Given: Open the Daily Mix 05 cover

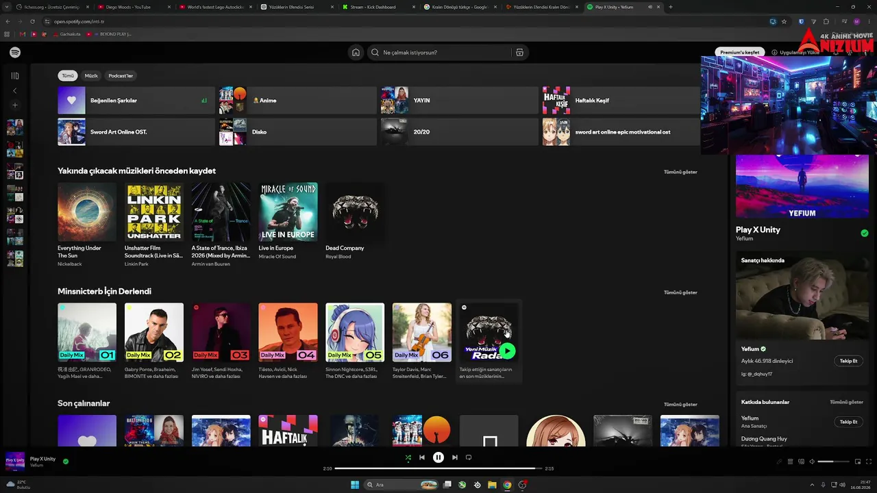Looking at the screenshot, I should click(x=355, y=332).
